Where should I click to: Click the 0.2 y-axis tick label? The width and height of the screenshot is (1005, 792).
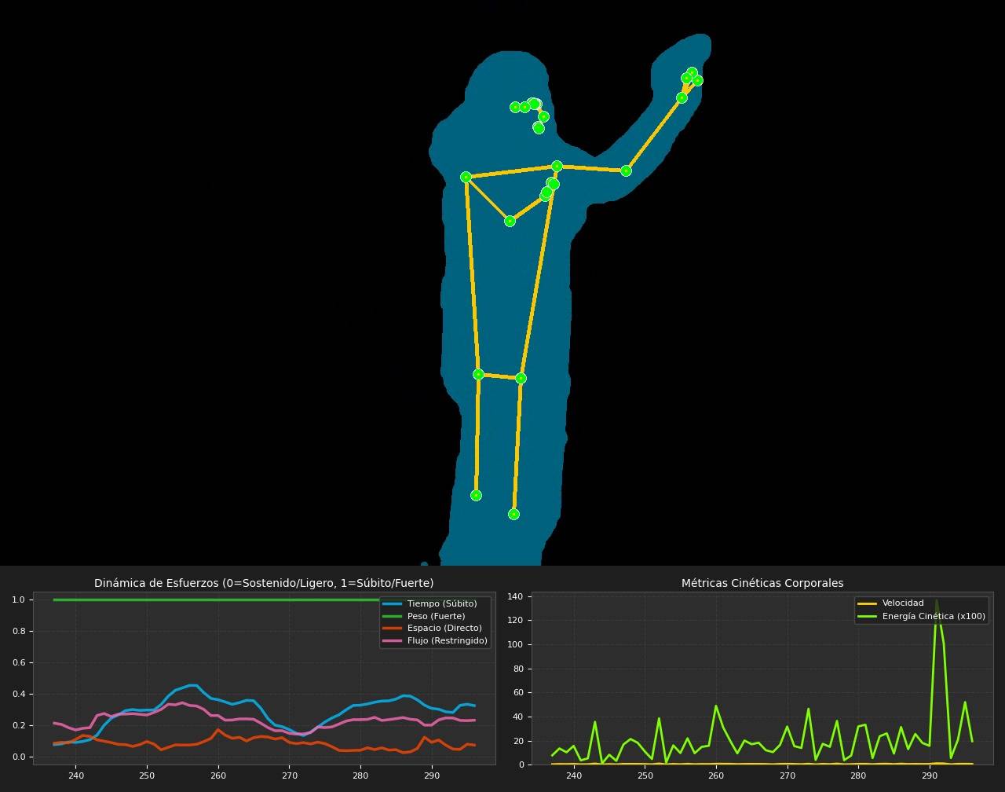[x=19, y=725]
